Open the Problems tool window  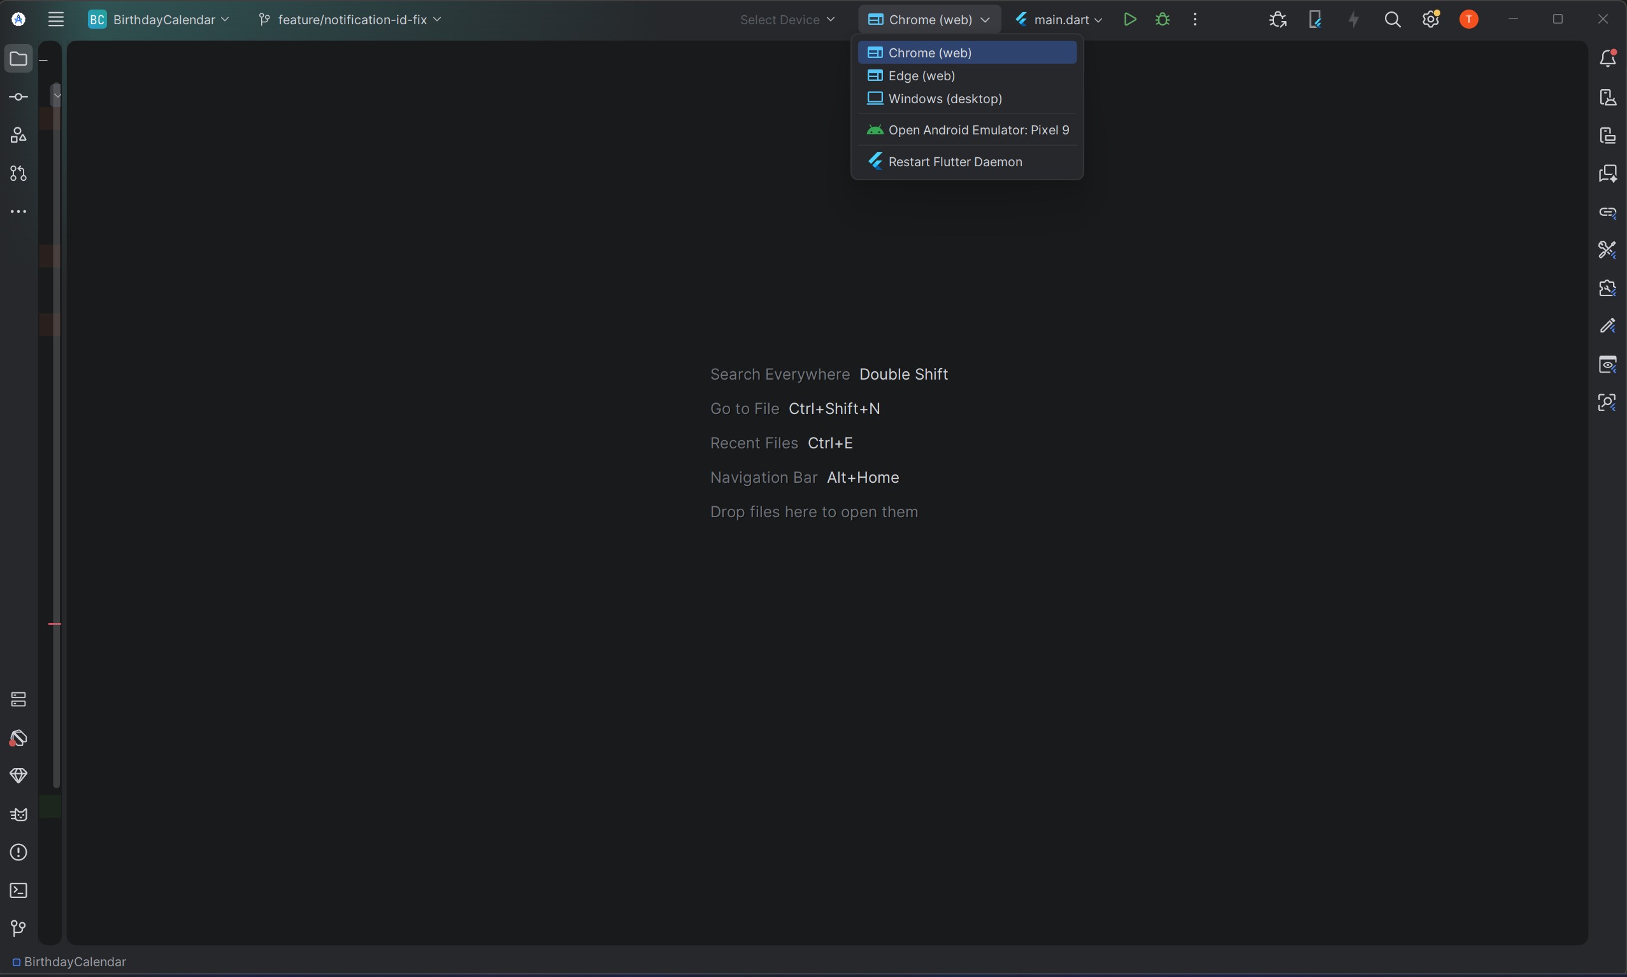tap(18, 853)
